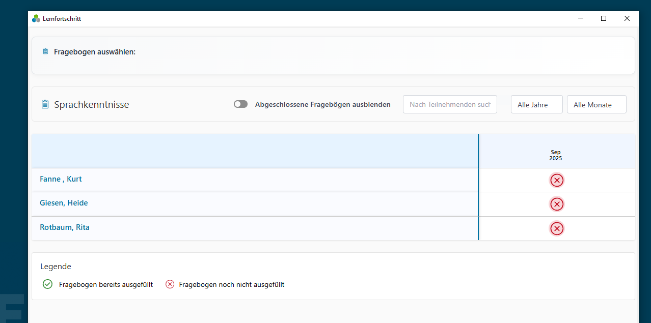Click the Nach Teilnehmenden suchen search field

[450, 104]
